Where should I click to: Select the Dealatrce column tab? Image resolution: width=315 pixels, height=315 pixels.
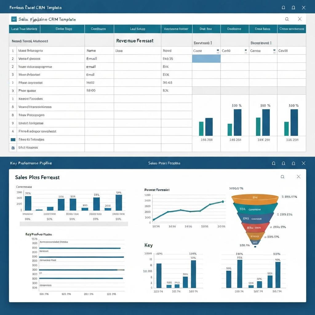coord(235,29)
